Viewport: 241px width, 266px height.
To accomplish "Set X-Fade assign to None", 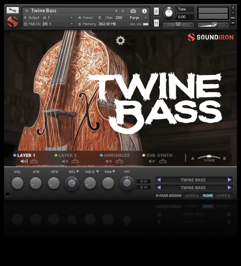I will point(208,195).
